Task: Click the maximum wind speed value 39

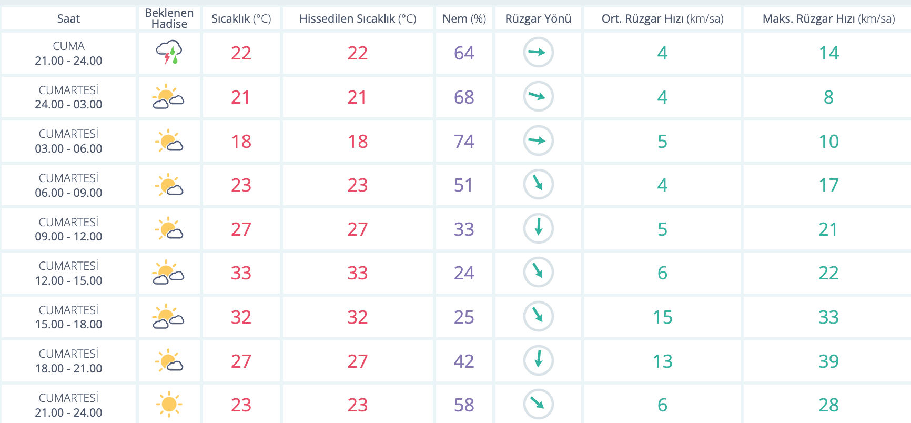Action: (x=828, y=361)
